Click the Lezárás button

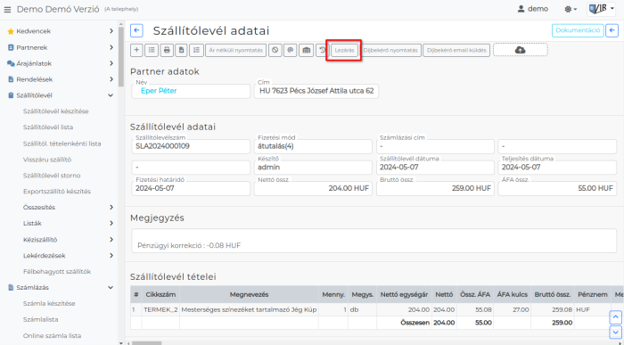coord(344,50)
